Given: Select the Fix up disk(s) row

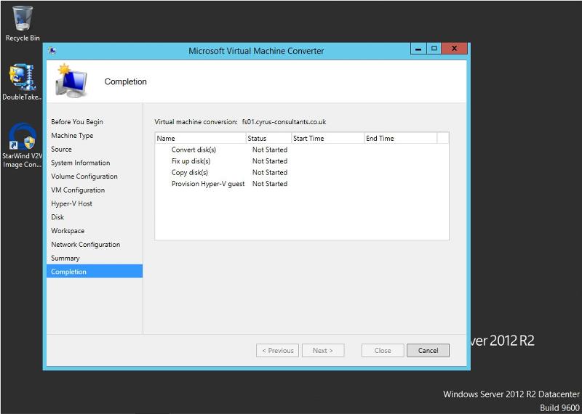Looking at the screenshot, I should [301, 161].
